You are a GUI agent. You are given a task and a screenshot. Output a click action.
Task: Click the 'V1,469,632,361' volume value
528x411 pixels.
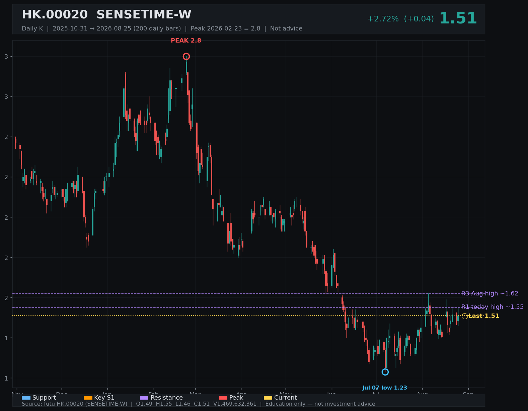point(235,404)
